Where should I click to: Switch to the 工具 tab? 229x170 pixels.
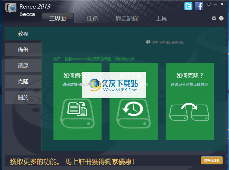click(x=161, y=19)
